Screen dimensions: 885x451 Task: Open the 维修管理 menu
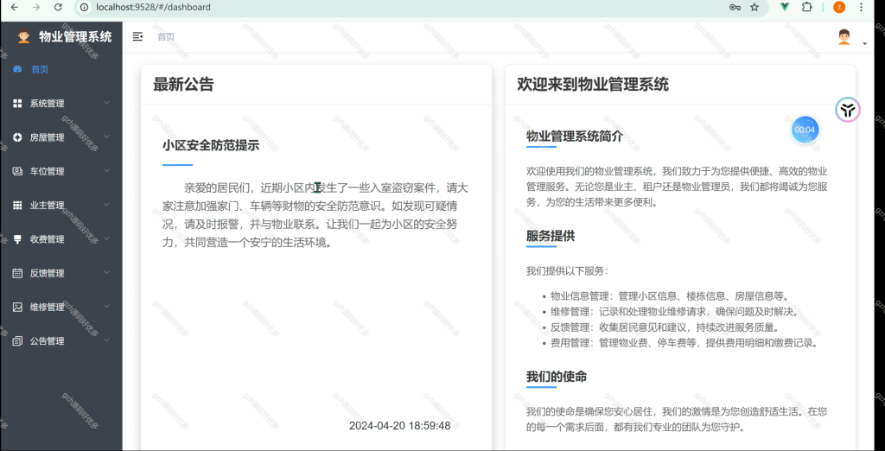pos(61,307)
